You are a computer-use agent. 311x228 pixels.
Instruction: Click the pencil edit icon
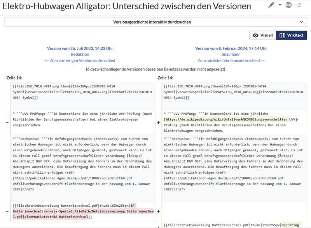pyautogui.click(x=271, y=5)
